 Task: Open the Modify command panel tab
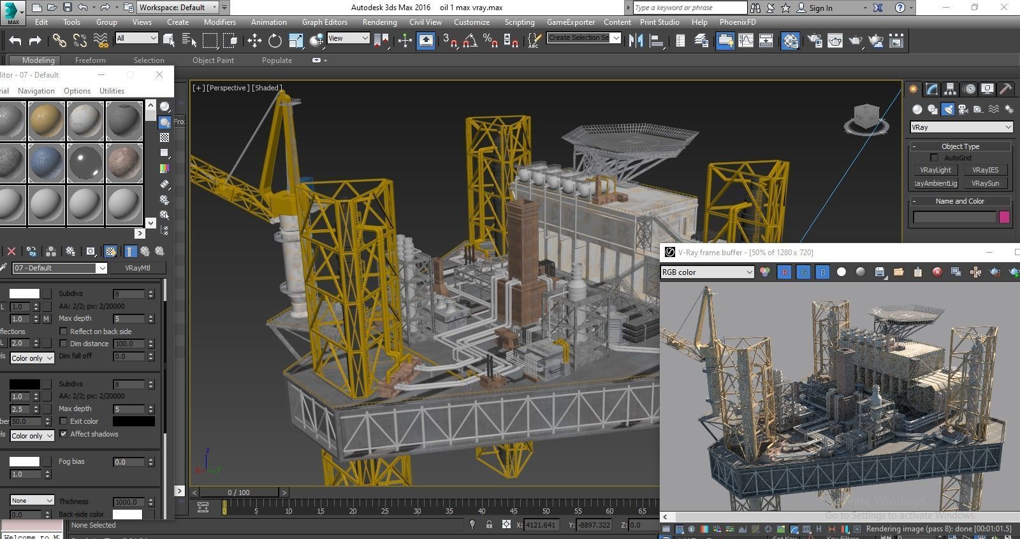click(932, 89)
